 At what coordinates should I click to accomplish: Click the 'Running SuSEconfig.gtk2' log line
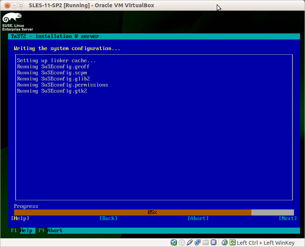tap(52, 91)
